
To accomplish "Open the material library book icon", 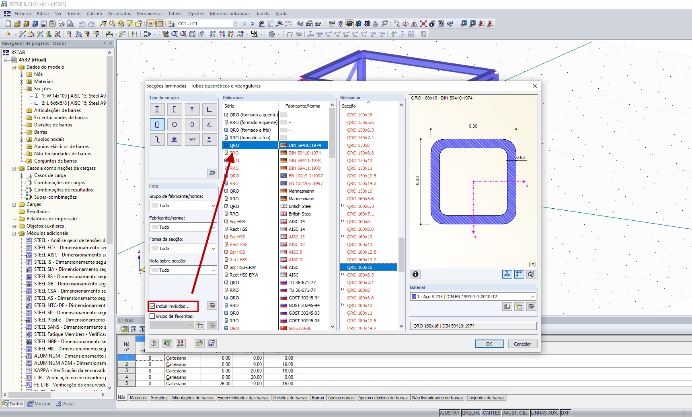I will coord(507,307).
